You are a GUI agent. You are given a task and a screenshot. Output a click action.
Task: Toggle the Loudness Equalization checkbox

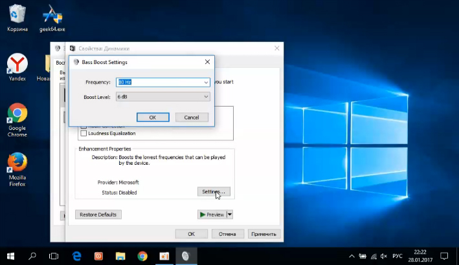click(83, 133)
